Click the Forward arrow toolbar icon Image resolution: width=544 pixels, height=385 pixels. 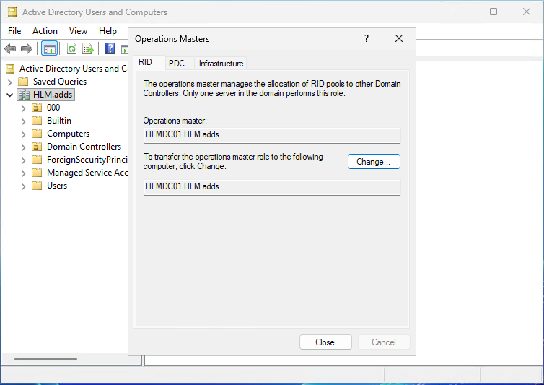(27, 48)
